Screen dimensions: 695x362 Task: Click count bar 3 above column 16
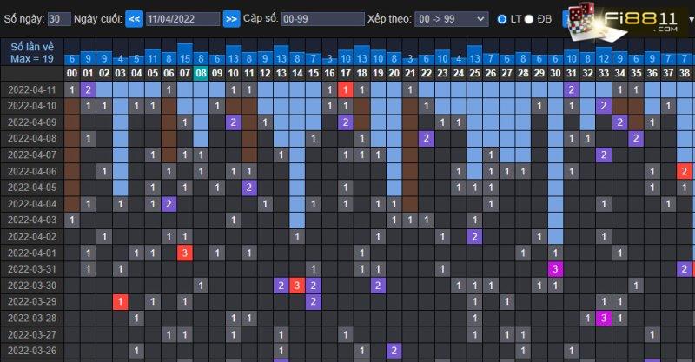[x=329, y=58]
